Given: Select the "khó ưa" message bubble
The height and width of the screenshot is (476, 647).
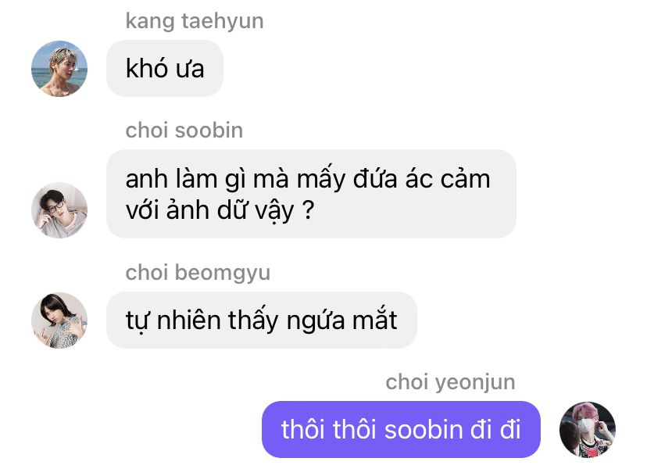Looking at the screenshot, I should (x=165, y=69).
